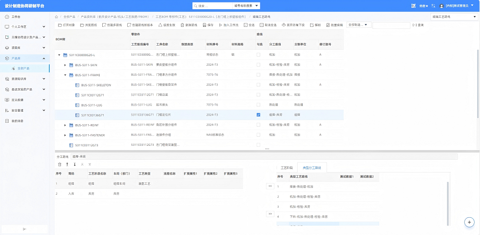Click the 展开所有下级 toolbar icon

[284, 25]
